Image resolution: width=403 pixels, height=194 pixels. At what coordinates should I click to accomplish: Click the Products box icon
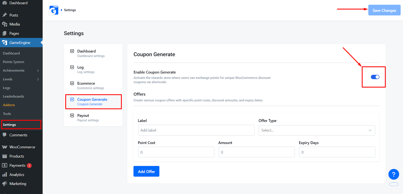click(x=5, y=156)
